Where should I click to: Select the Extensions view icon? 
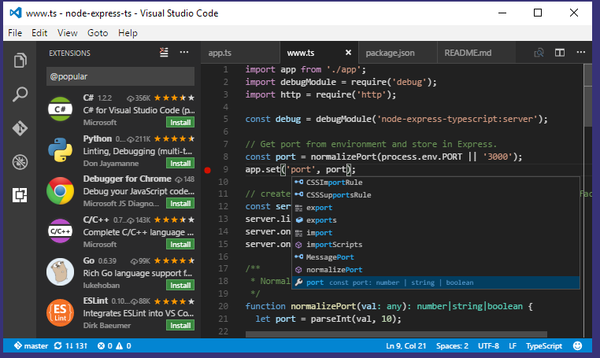20,195
